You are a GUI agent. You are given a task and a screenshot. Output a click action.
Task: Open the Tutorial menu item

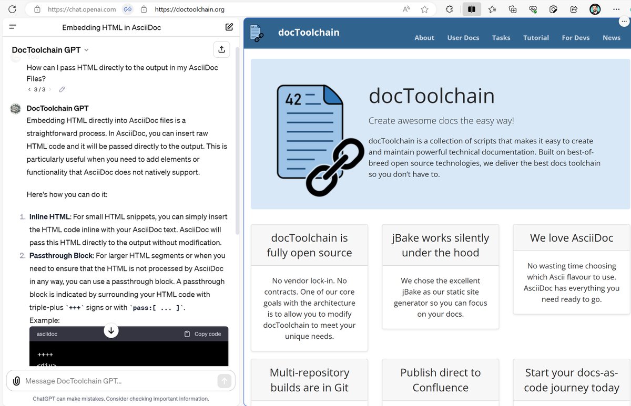tap(536, 38)
